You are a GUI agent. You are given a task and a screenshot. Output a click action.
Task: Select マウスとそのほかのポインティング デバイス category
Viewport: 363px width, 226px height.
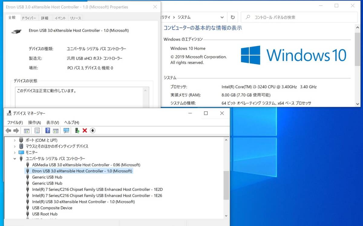click(57, 146)
